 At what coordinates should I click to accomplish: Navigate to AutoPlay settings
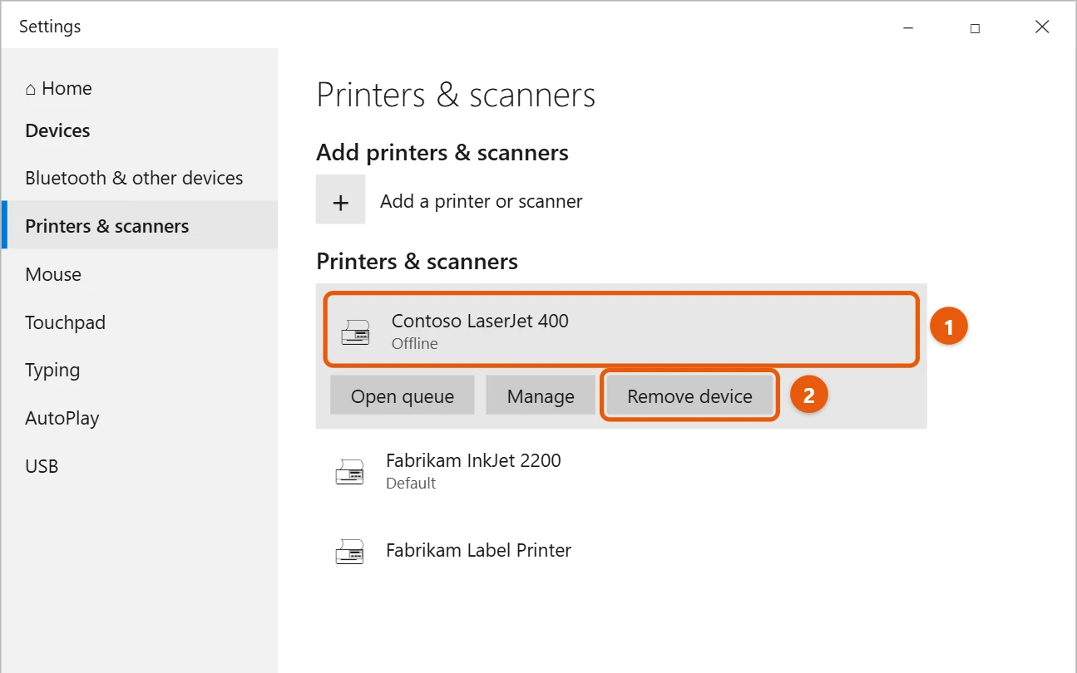coord(62,419)
